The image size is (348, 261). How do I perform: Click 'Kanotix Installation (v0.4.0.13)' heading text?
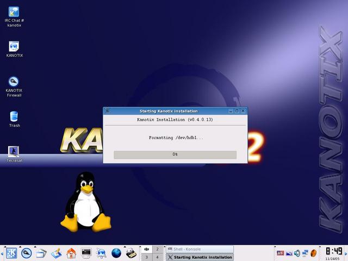[175, 120]
